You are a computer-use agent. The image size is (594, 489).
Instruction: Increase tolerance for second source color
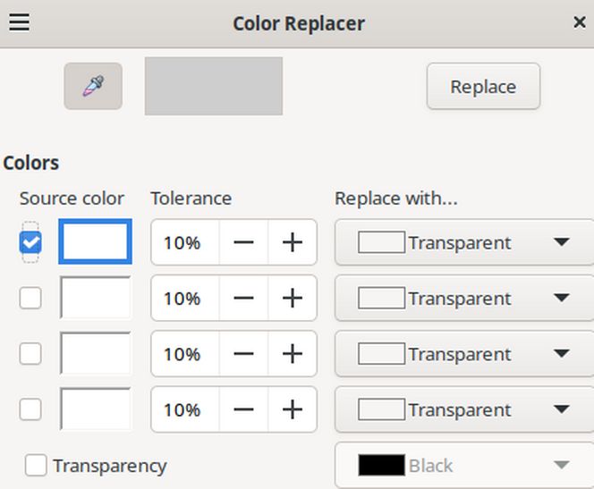[x=293, y=299]
